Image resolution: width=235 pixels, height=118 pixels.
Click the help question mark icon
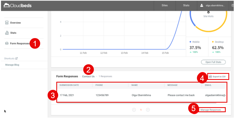[232, 5]
